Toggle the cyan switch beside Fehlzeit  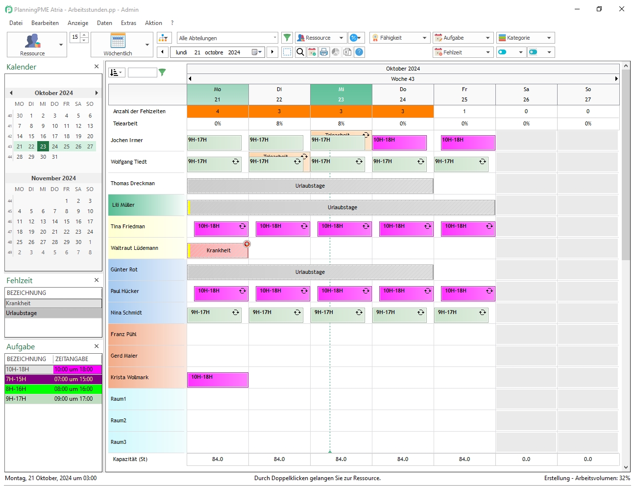[503, 52]
